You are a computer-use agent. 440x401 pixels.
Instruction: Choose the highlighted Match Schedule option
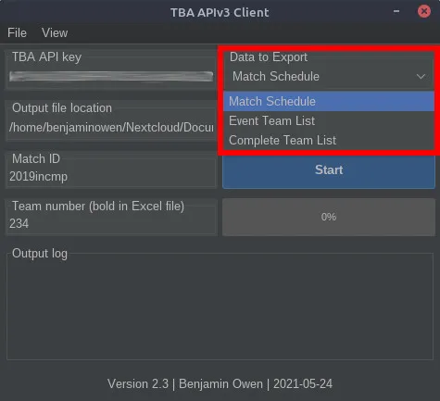click(x=329, y=101)
